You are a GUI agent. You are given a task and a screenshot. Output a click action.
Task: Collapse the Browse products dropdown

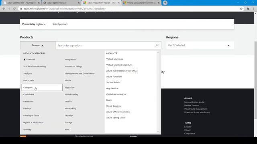coord(38,45)
